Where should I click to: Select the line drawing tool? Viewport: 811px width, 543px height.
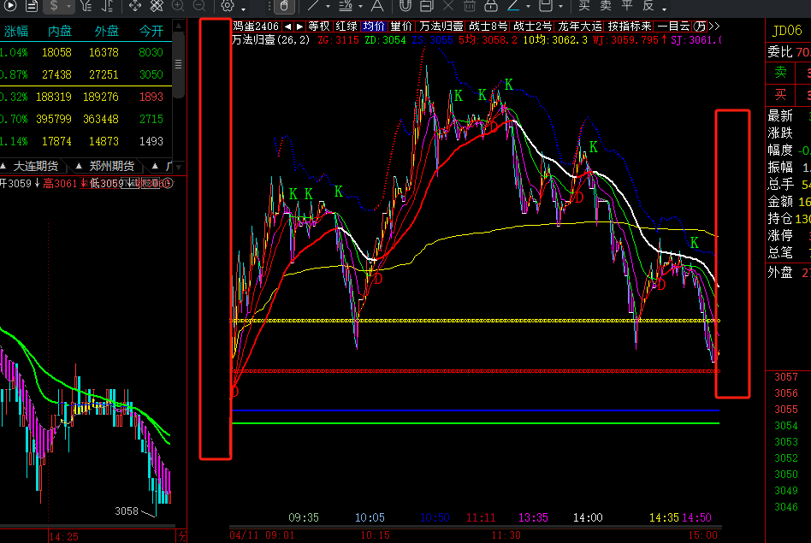(313, 6)
